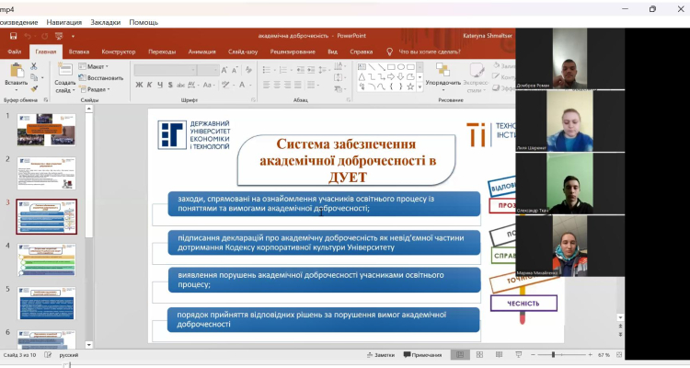Switch to Reading view in status bar
Viewport: 690px width, 368px height.
click(x=498, y=354)
